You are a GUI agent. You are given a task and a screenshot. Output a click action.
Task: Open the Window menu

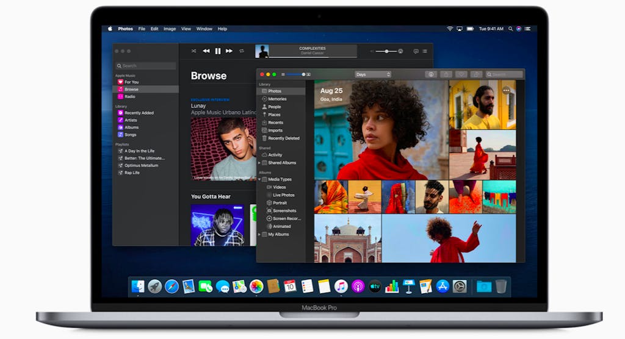click(204, 29)
